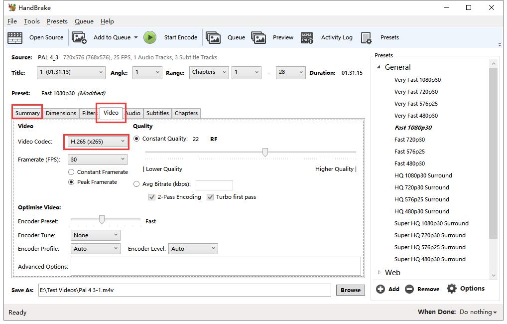Click the Add preset plus icon
The height and width of the screenshot is (324, 507).
(x=380, y=289)
